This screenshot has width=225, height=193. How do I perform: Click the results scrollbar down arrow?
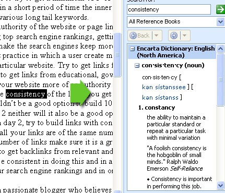(220, 185)
